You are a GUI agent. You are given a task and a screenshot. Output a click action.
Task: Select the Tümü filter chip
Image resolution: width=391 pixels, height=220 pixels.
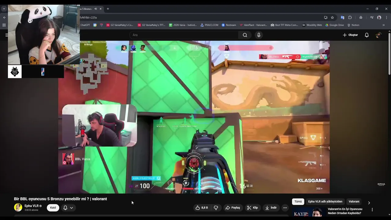pyautogui.click(x=298, y=201)
